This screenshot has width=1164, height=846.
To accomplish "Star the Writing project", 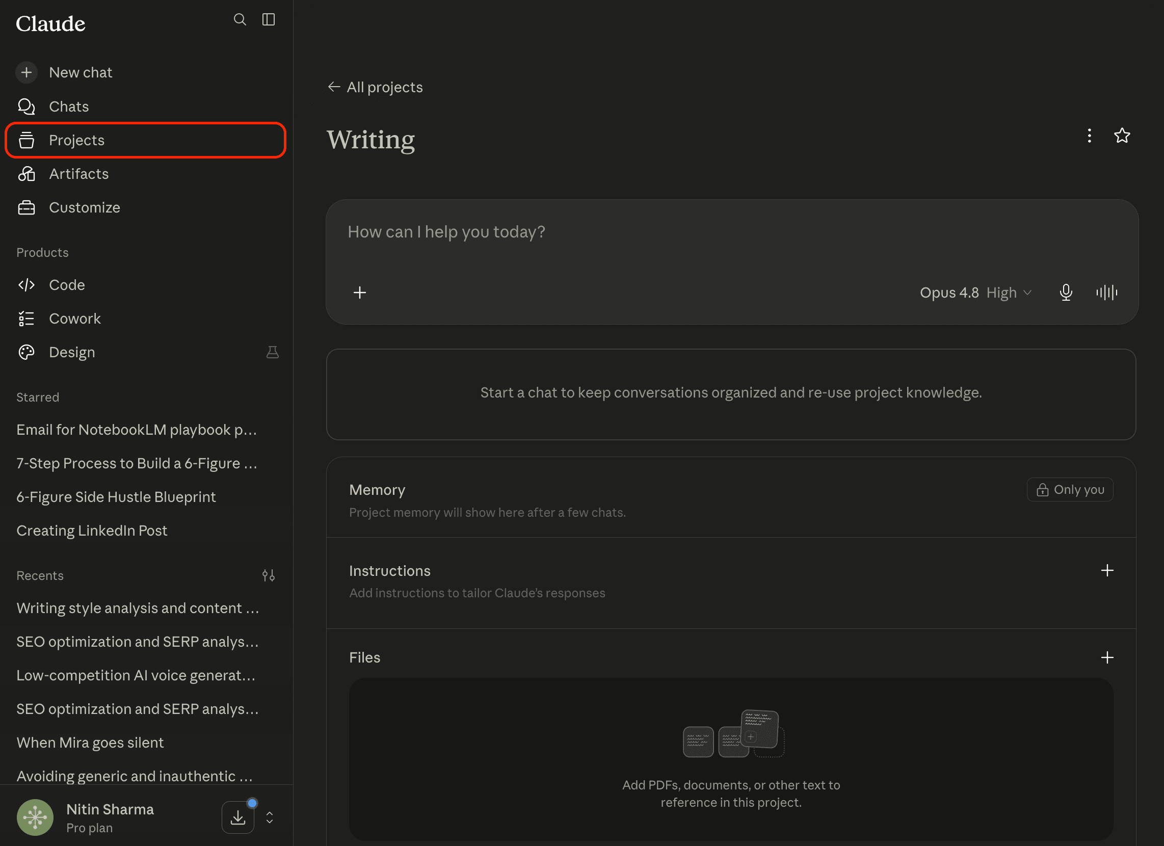I will click(x=1122, y=136).
